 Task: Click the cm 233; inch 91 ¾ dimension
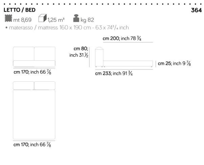click(x=113, y=73)
